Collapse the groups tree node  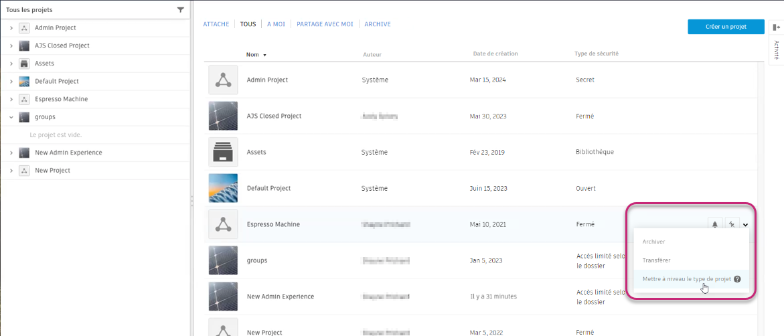pos(11,117)
